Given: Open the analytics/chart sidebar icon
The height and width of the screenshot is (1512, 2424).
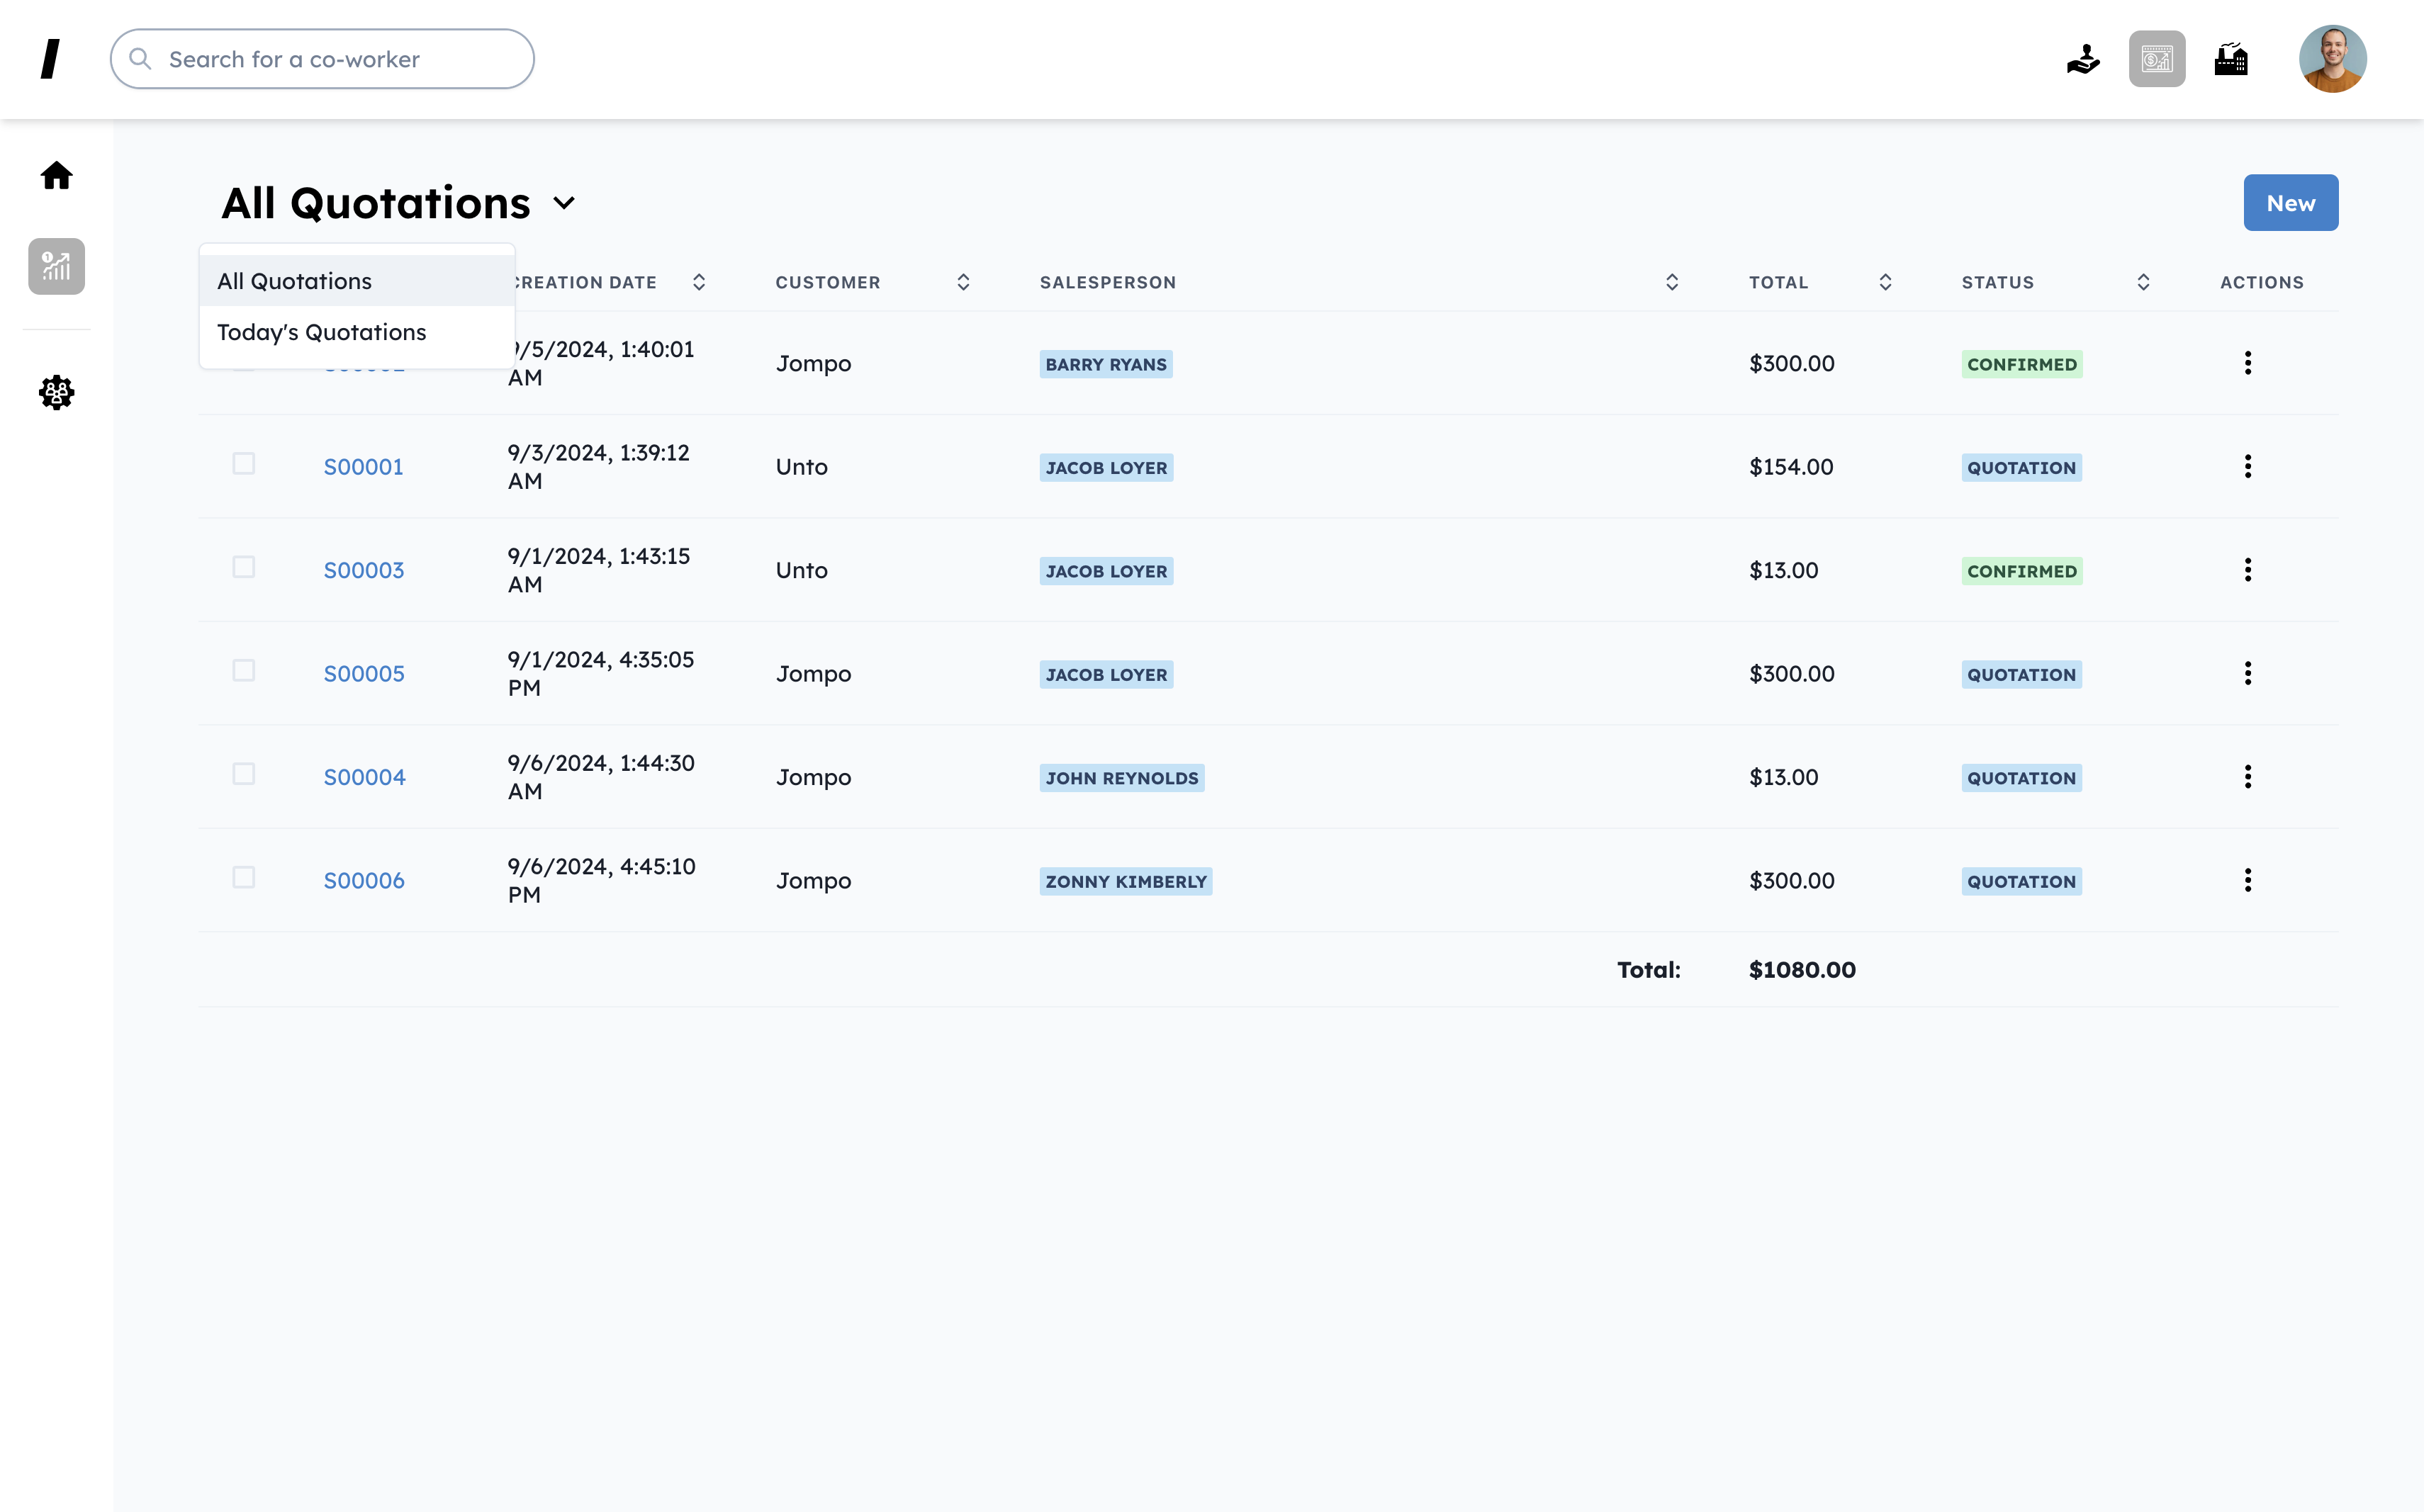Looking at the screenshot, I should 56,266.
